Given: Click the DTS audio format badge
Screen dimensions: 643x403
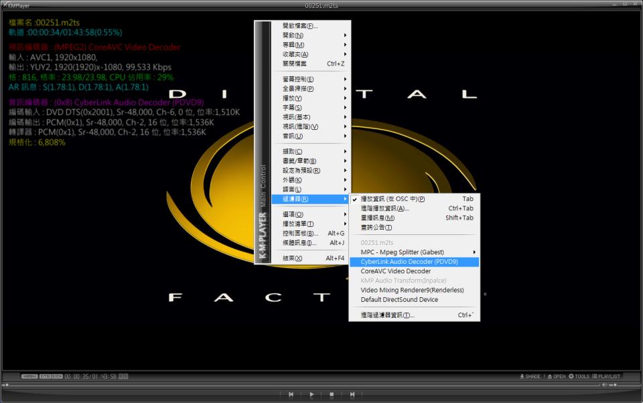Looking at the screenshot, I should [46, 376].
